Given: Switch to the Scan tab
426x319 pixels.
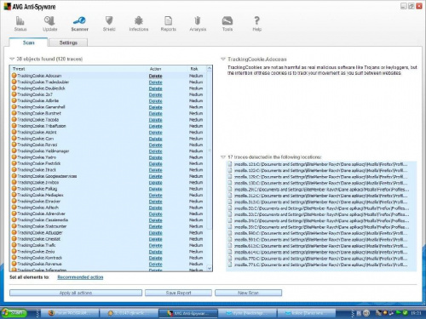Looking at the screenshot, I should click(x=28, y=43).
